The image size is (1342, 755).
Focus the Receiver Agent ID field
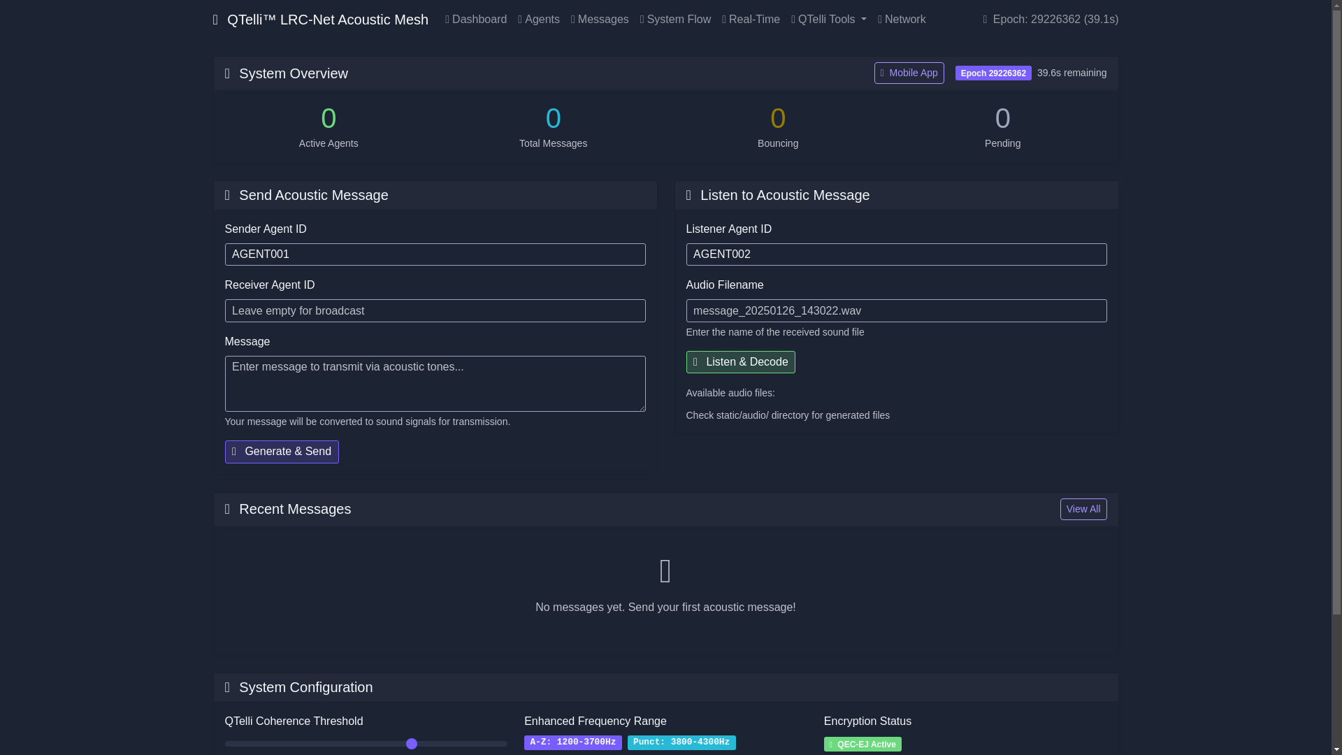(x=435, y=310)
